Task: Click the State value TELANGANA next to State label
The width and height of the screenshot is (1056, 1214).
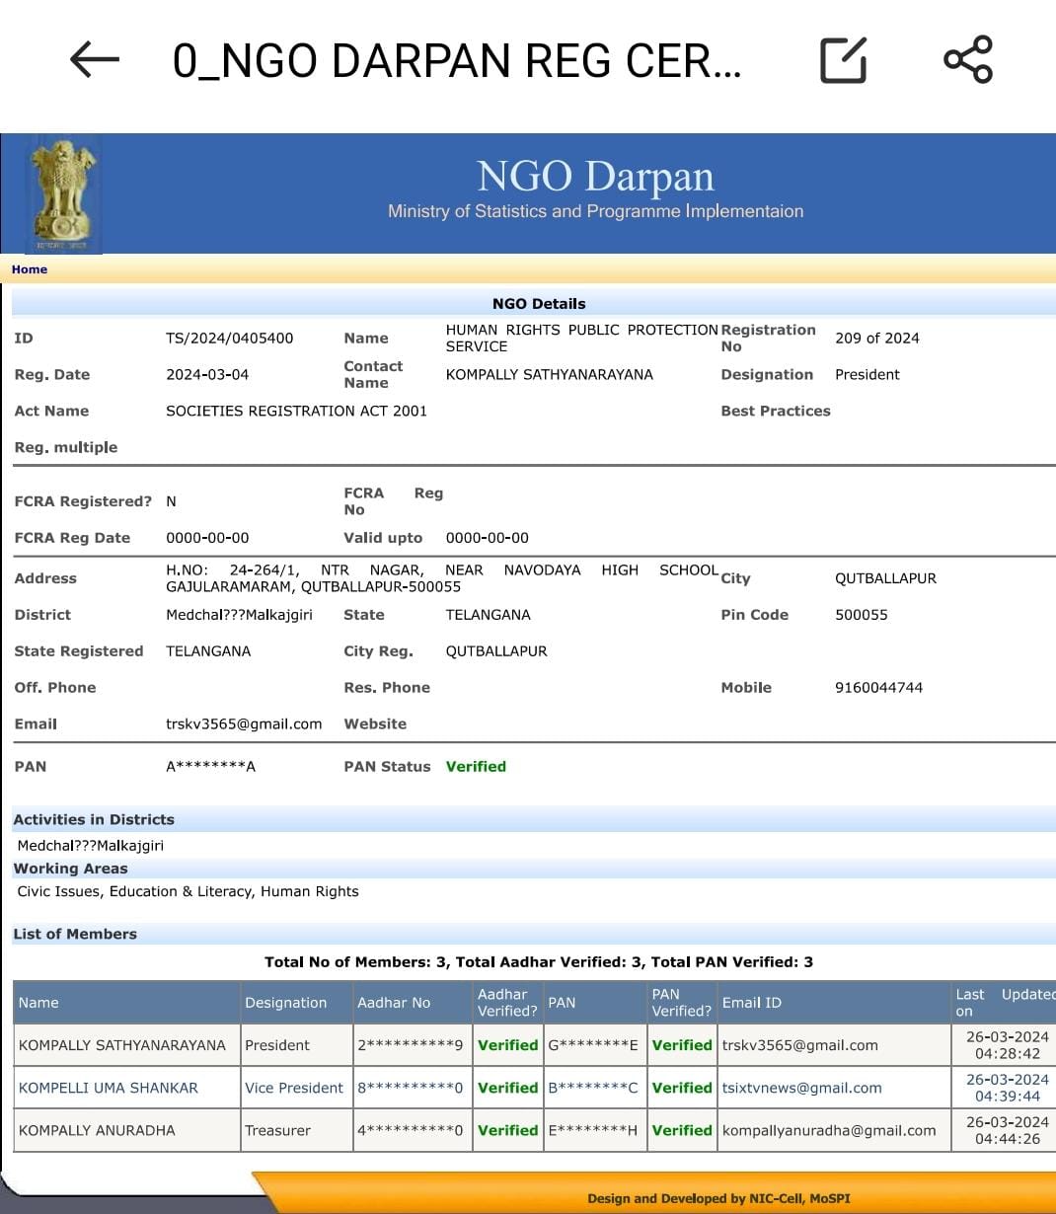Action: coord(488,615)
